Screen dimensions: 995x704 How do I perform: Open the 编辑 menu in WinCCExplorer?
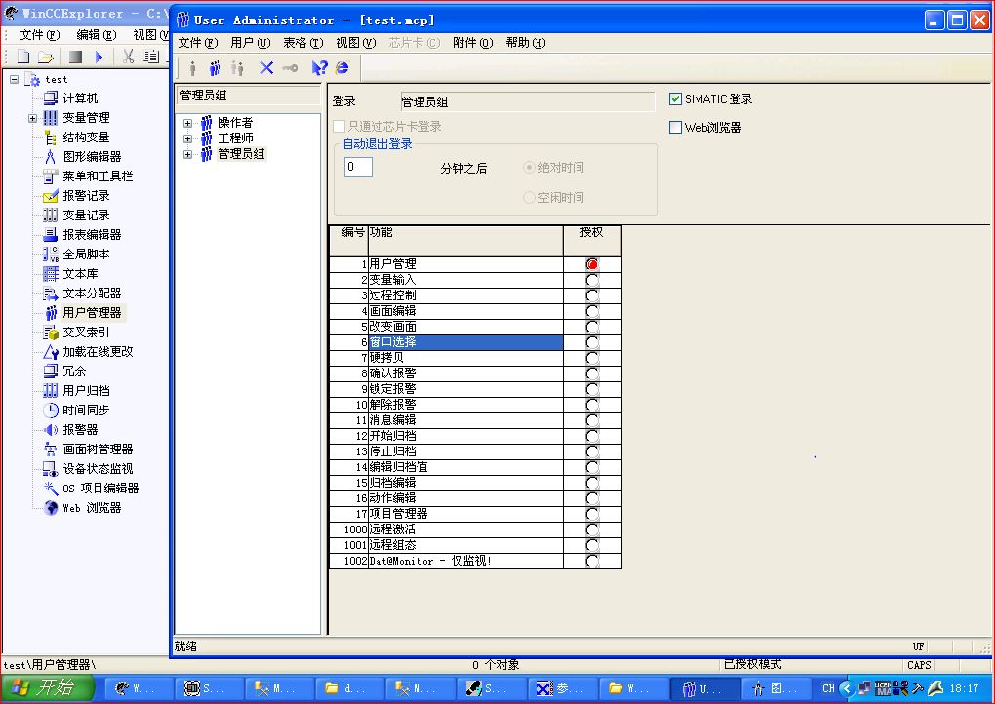point(97,35)
